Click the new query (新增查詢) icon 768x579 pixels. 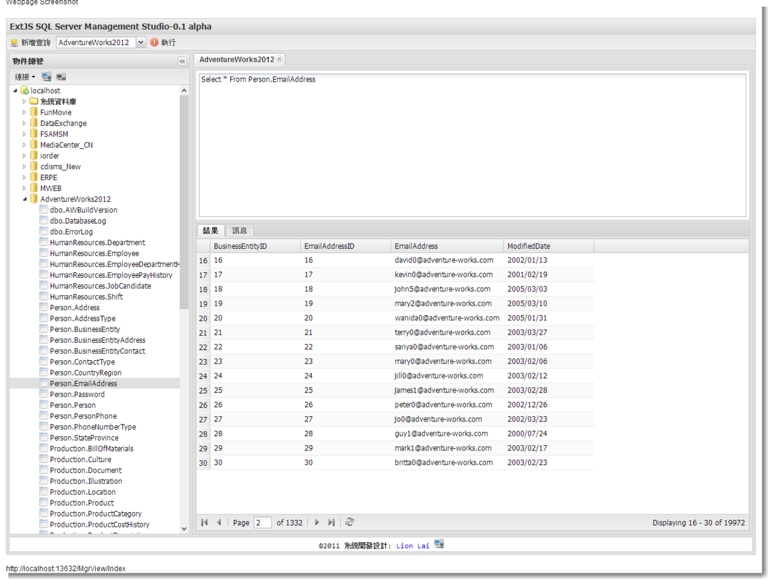click(15, 42)
